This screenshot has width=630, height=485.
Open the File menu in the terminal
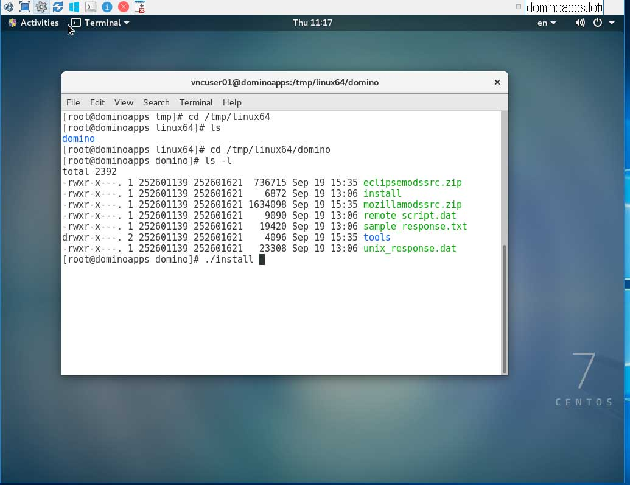point(73,102)
